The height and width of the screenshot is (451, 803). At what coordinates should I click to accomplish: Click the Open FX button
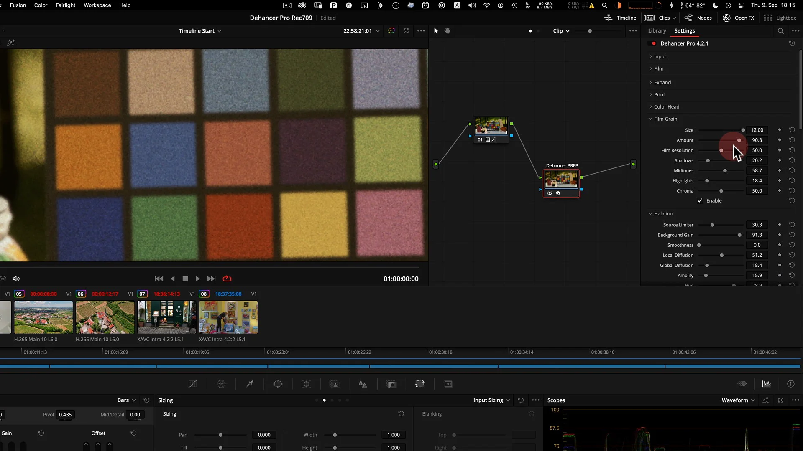739,18
